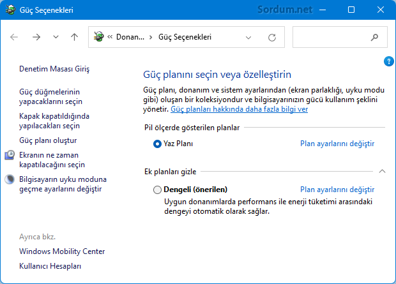The width and height of the screenshot is (396, 284).
Task: Click the Back navigation arrow
Action: (14, 37)
